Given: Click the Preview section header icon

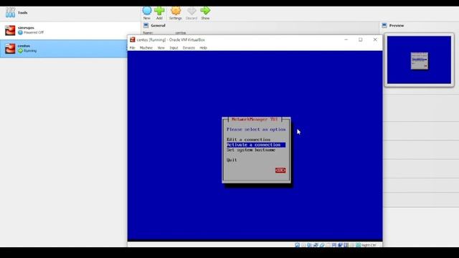Looking at the screenshot, I should [384, 26].
